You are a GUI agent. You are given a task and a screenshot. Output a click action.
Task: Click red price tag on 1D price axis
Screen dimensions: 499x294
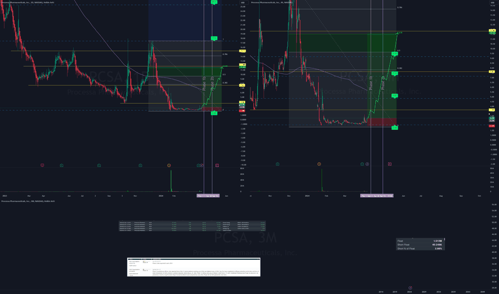pyautogui.click(x=242, y=111)
